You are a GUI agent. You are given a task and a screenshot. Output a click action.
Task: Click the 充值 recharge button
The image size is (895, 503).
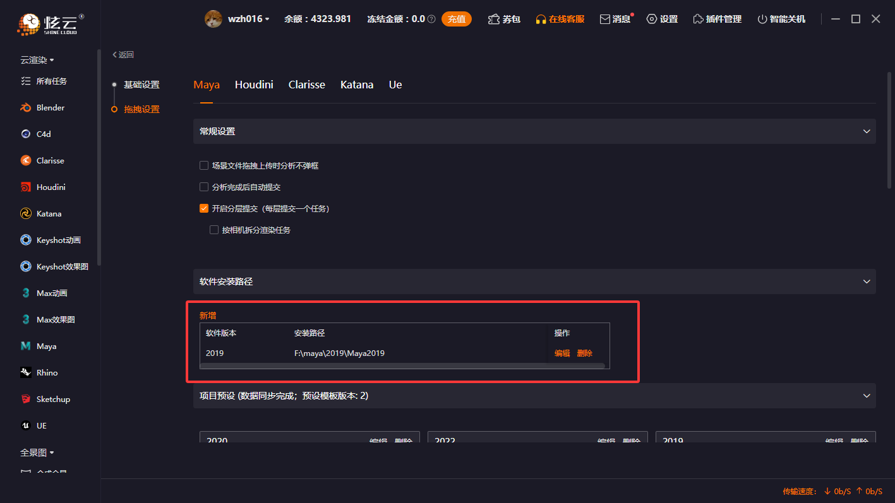point(457,19)
